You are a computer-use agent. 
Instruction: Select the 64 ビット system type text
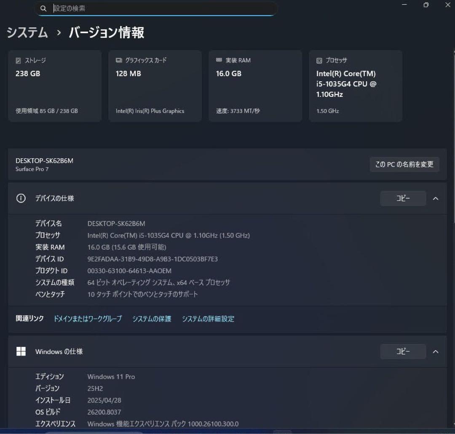(159, 282)
